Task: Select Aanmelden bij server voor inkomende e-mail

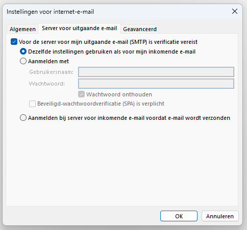Action: click(x=23, y=118)
